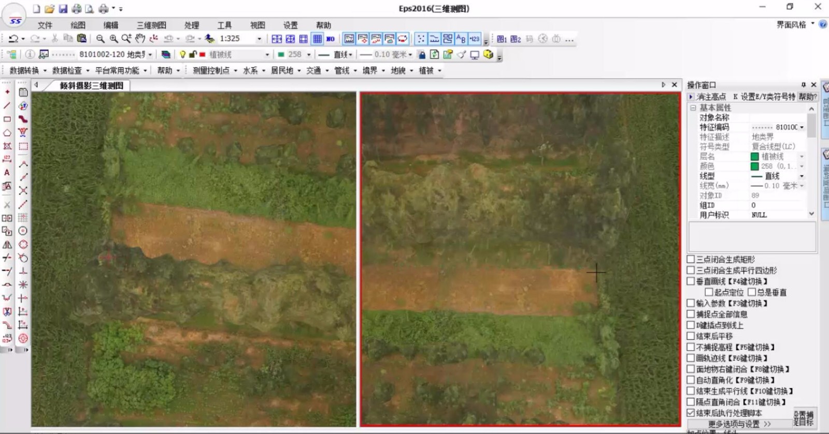The image size is (829, 434).
Task: Toggle 自动直角化 checkbox
Action: [691, 380]
